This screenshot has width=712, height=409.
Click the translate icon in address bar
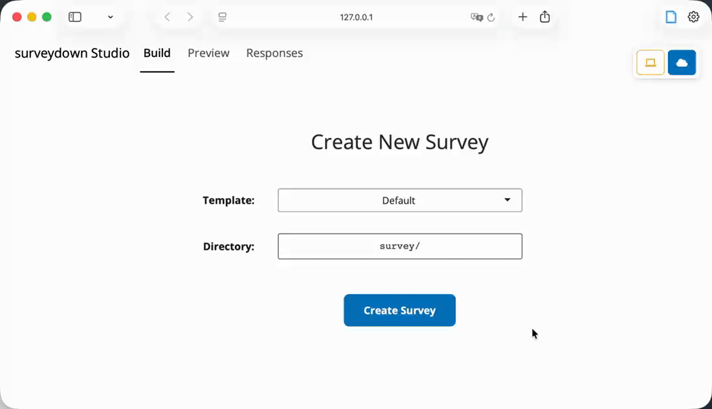[476, 17]
